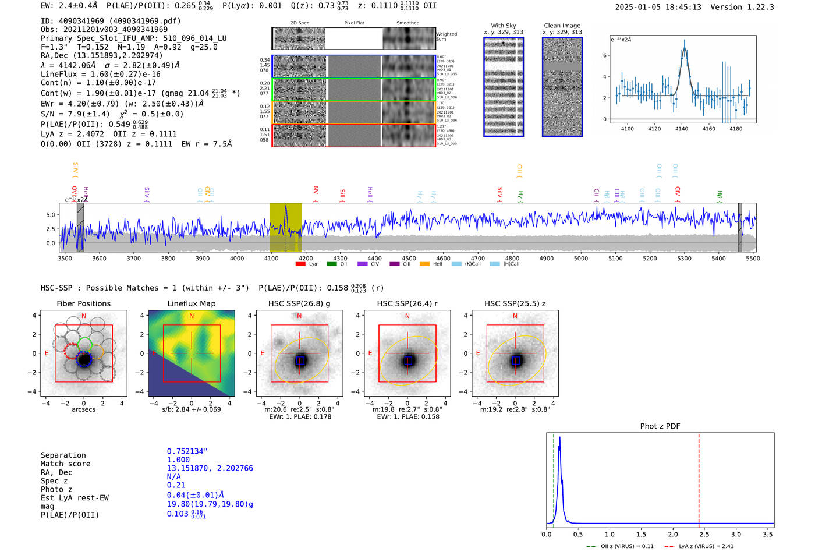Click the timestamp 2025-01-05 18:45:13
The height and width of the screenshot is (555, 815).
tap(658, 7)
